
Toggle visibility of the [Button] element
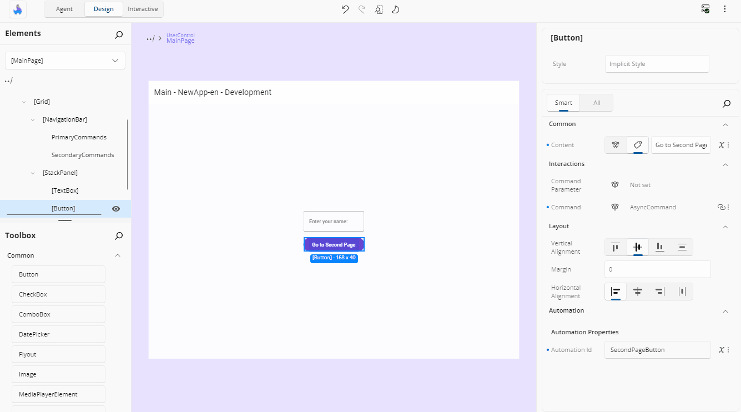click(116, 209)
